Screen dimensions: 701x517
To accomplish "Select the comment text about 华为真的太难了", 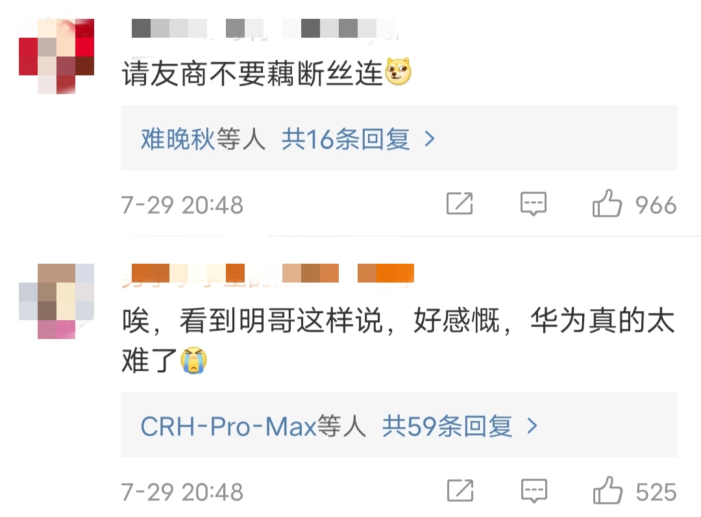I will click(398, 340).
